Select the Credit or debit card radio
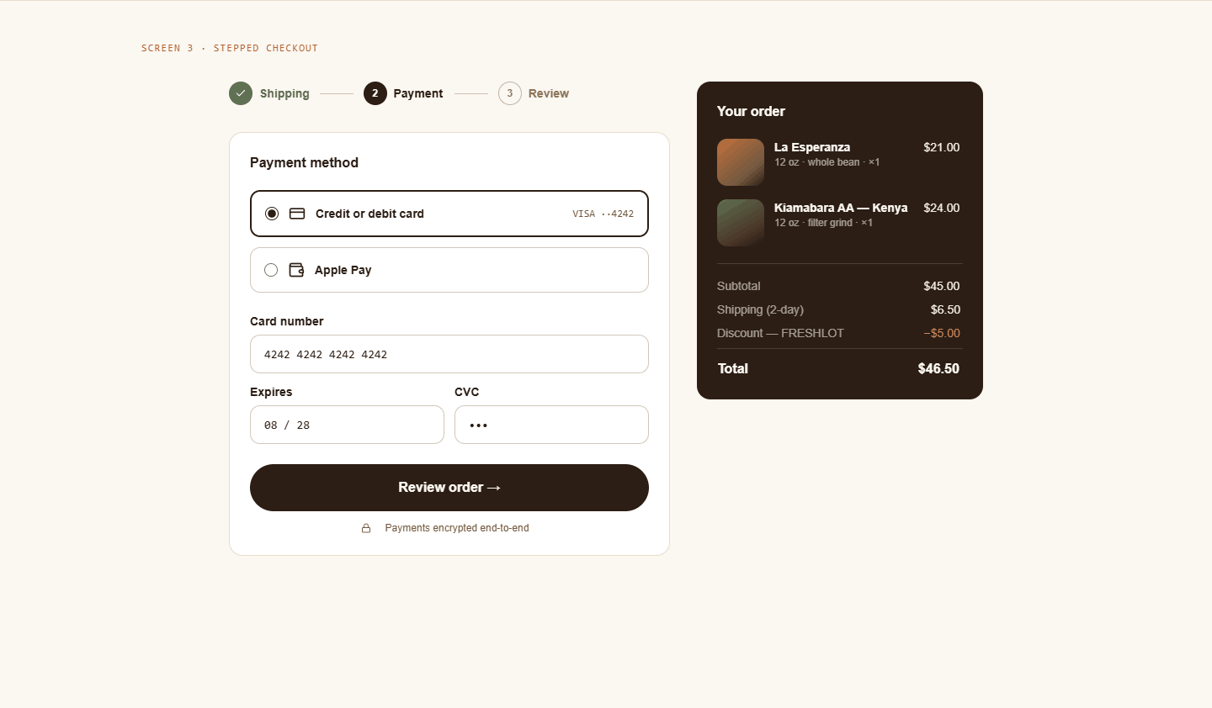 (x=272, y=214)
